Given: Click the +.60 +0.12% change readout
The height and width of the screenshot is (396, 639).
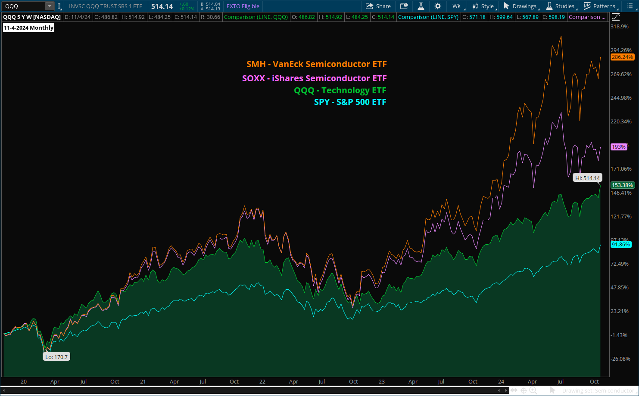Looking at the screenshot, I should tap(187, 6).
